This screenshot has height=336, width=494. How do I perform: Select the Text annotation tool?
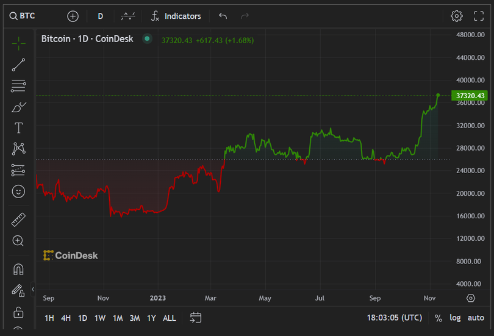(x=18, y=127)
